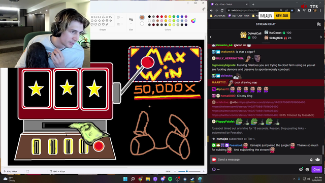Select Color 1 brown swatch in Paint
This screenshot has width=325, height=183.
[142, 17]
